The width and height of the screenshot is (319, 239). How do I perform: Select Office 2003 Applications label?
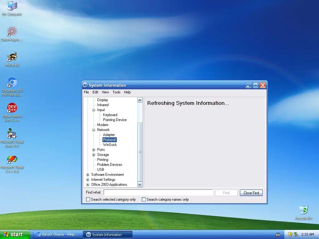pos(109,185)
